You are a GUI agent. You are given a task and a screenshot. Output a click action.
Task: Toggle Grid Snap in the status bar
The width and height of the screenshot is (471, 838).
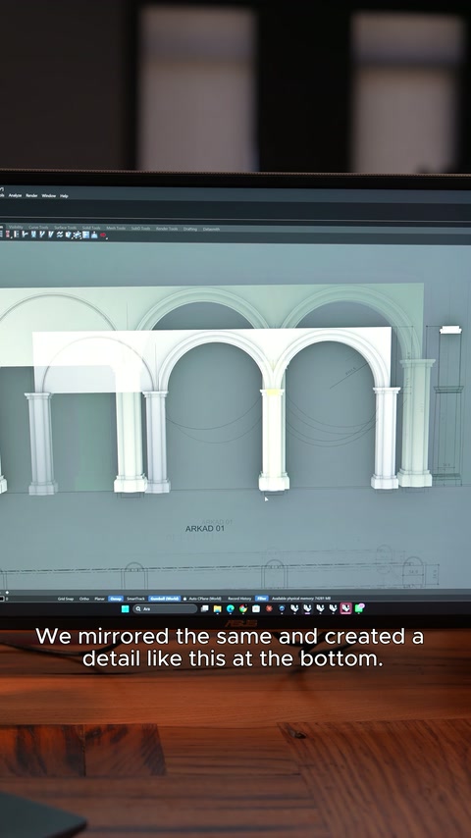pyautogui.click(x=66, y=599)
